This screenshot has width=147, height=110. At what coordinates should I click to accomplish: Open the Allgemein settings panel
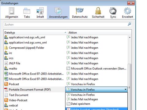(x=12, y=13)
